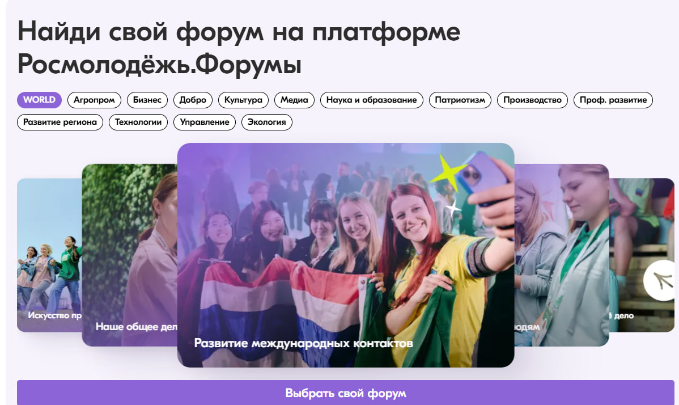Open the Наше общее дело card
The height and width of the screenshot is (405, 679).
pyautogui.click(x=129, y=255)
